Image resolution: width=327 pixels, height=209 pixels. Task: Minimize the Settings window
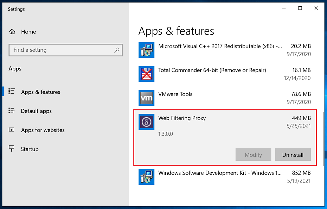pos(284,8)
